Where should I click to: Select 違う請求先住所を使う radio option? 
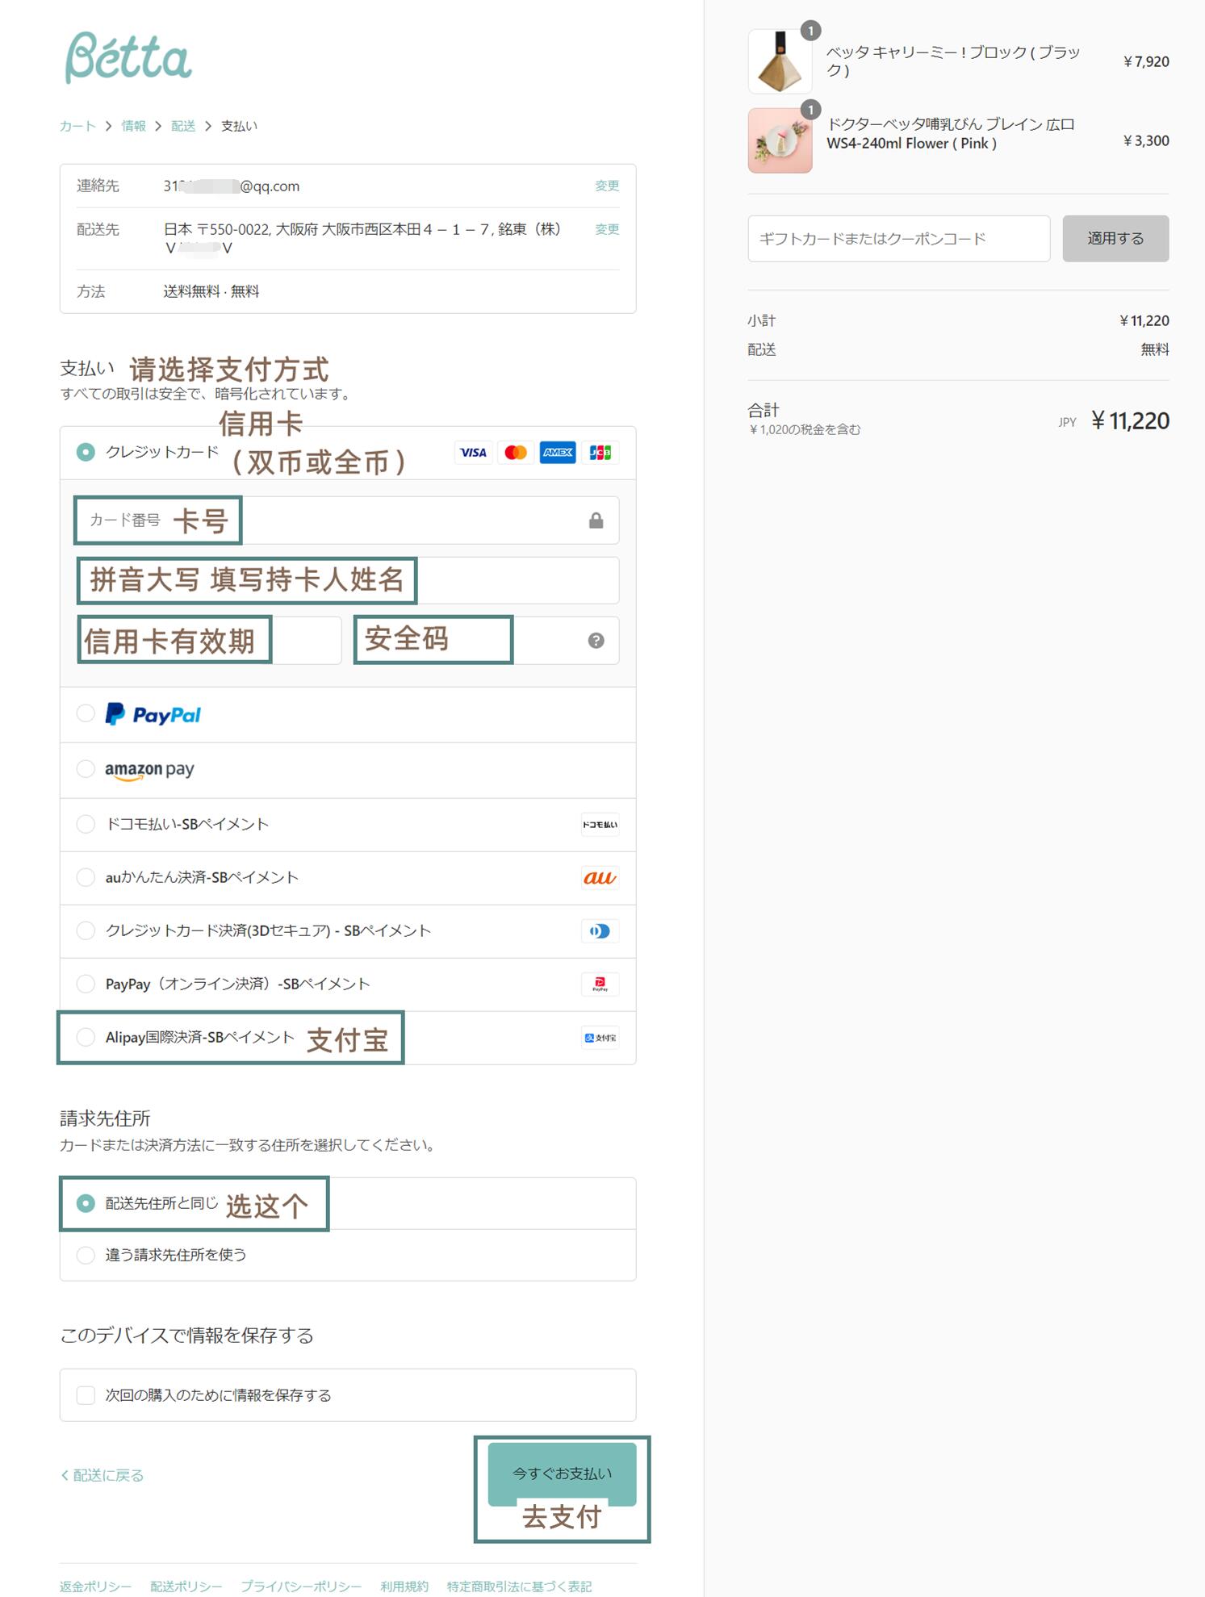(86, 1255)
